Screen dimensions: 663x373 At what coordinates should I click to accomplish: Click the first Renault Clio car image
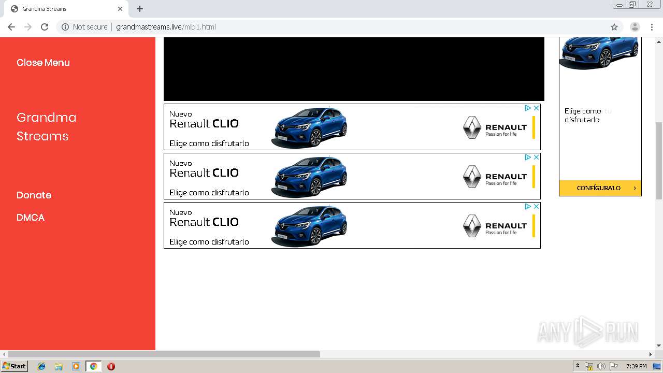click(x=309, y=127)
